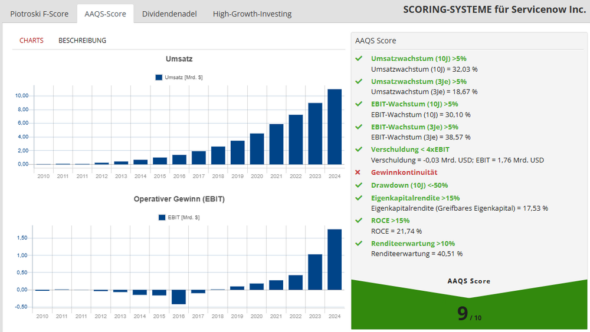590x332 pixels.
Task: Toggle the EBIT [Mrd. $] legend swatch
Action: 162,217
